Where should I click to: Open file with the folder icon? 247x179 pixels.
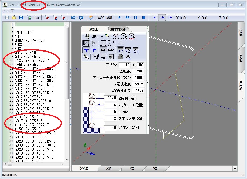(14, 17)
